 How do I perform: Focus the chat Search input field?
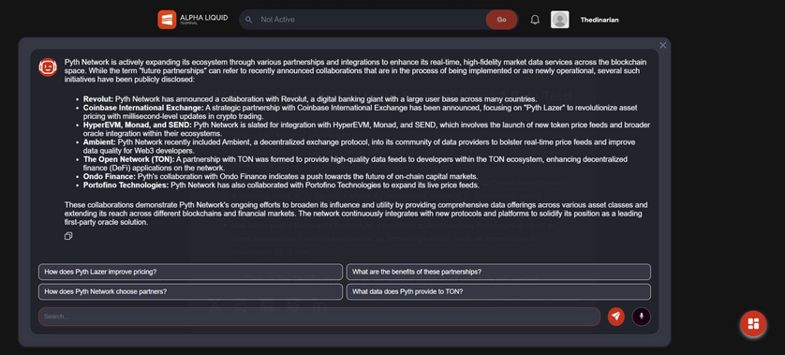point(319,317)
